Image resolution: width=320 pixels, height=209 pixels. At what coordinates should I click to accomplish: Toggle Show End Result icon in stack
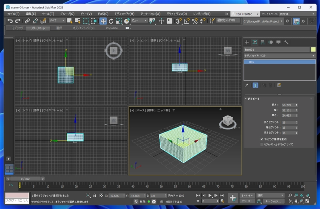click(x=255, y=85)
